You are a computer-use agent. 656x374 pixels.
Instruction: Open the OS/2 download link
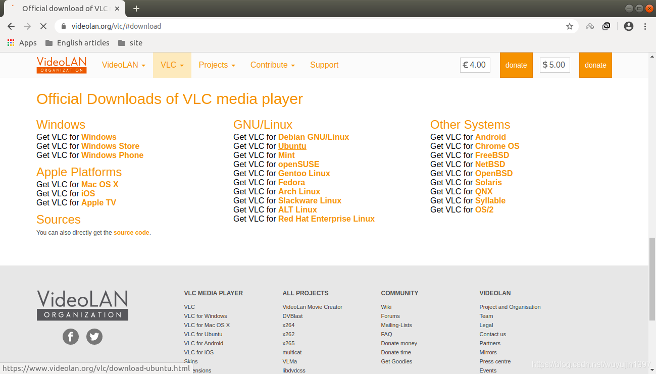pyautogui.click(x=484, y=210)
